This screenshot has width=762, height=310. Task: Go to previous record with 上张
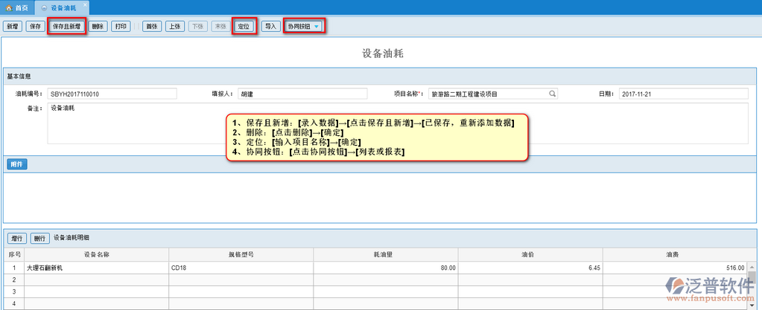click(174, 26)
